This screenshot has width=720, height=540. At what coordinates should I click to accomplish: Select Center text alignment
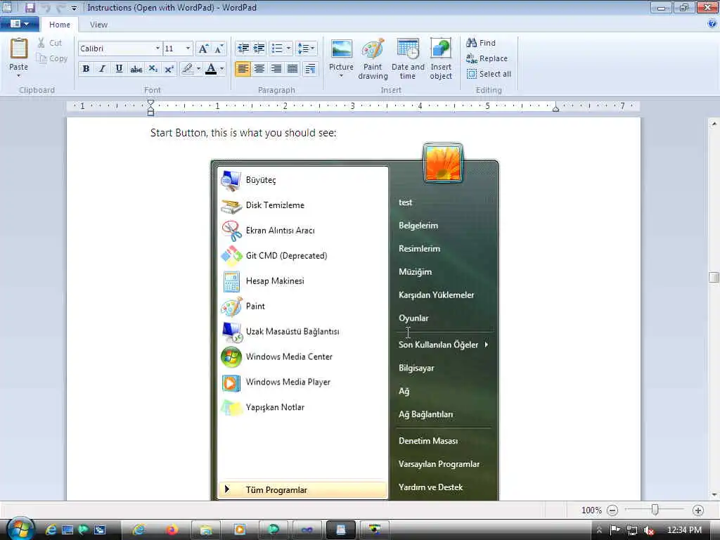click(x=259, y=68)
